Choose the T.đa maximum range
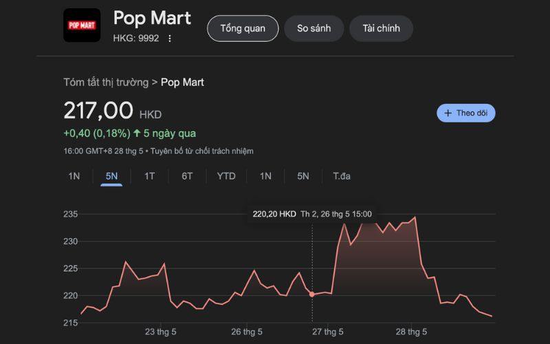 342,176
